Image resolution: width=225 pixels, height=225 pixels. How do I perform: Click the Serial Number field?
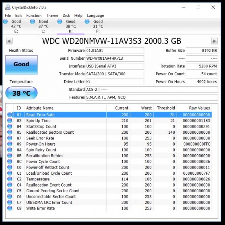click(115, 59)
